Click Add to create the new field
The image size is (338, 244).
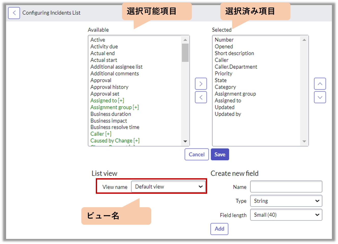click(219, 229)
